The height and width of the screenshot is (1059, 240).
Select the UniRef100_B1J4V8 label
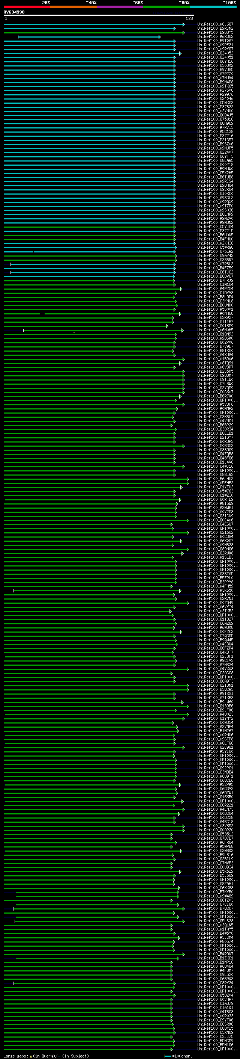point(215,462)
